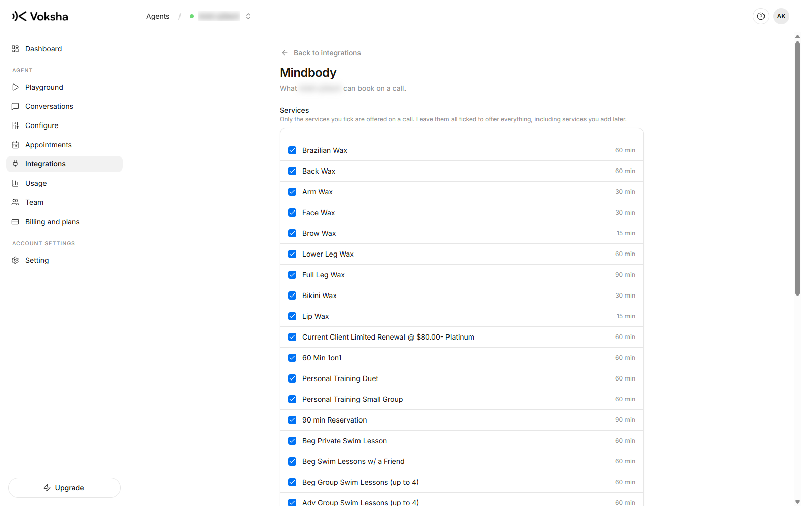
Task: Open the AK user avatar menu
Action: tap(781, 16)
